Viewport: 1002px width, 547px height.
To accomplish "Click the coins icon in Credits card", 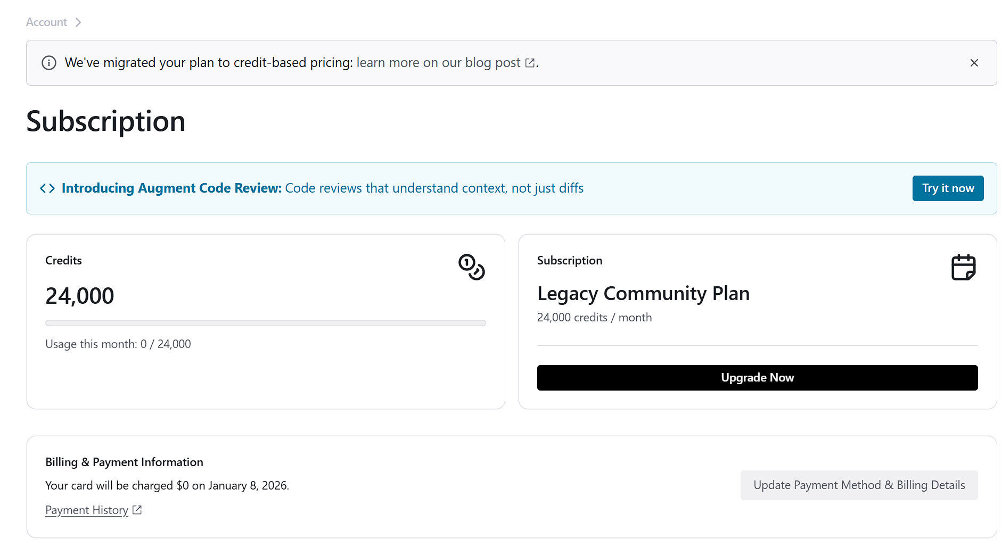I will (472, 267).
